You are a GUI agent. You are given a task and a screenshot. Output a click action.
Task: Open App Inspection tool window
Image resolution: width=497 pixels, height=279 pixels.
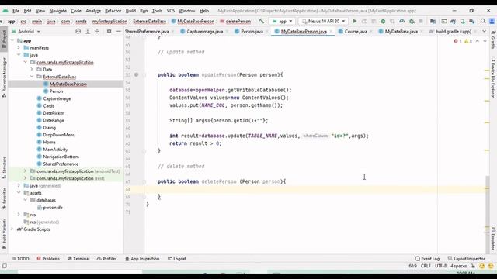(142, 258)
